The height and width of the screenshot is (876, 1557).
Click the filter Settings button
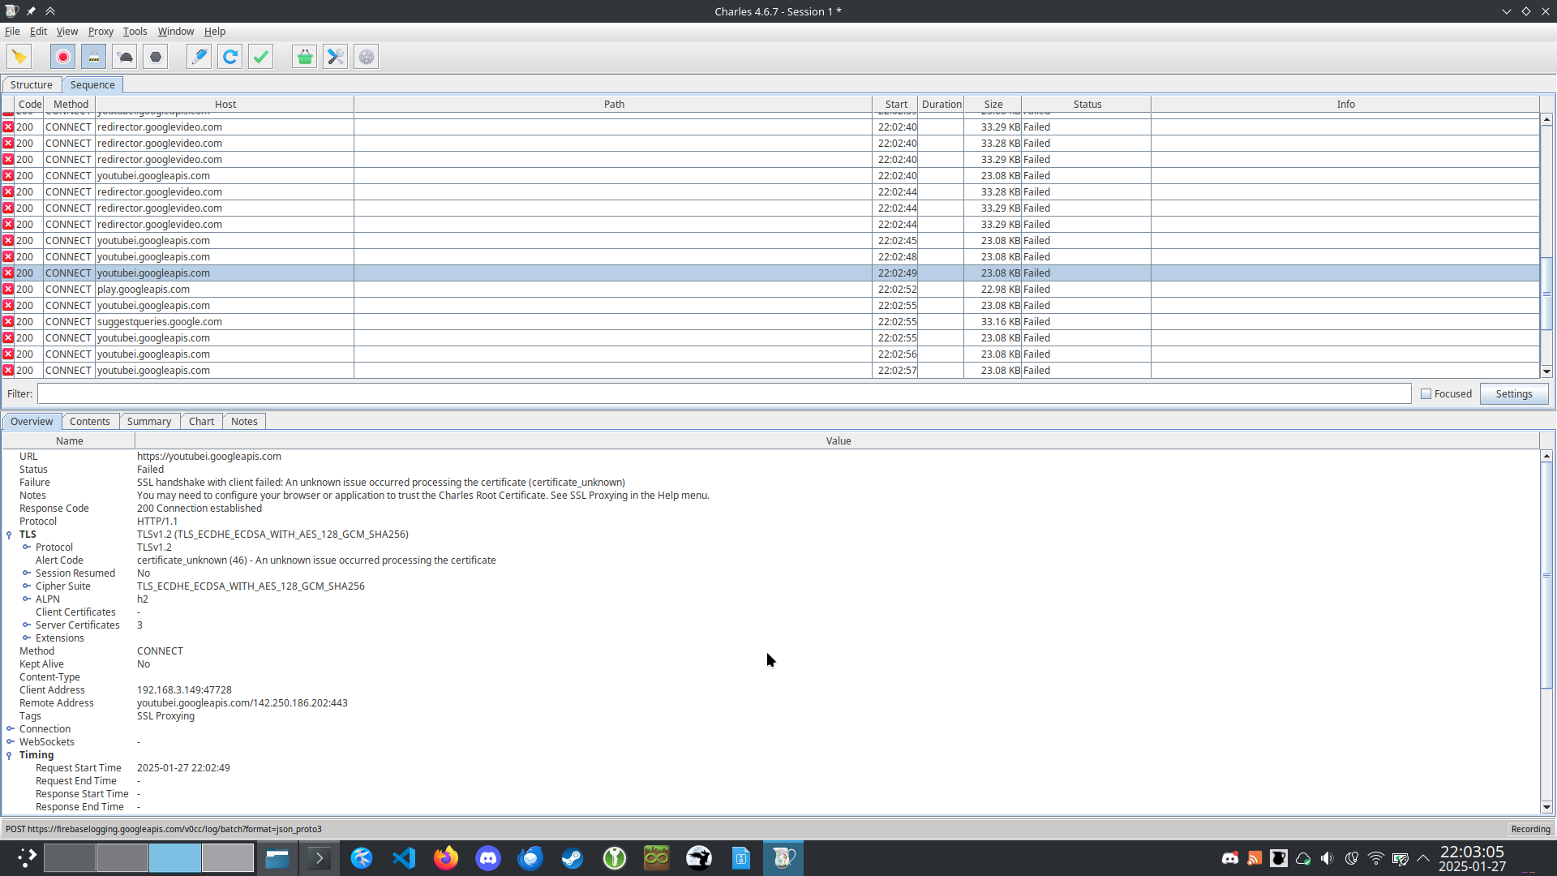1513,394
